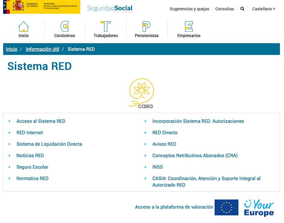Open the RED Directo link
This screenshot has height=223, width=284.
pos(165,133)
